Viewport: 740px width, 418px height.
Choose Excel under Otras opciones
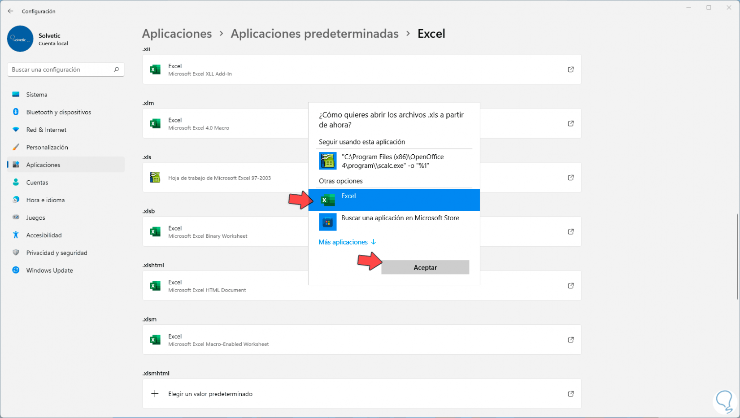coord(394,200)
